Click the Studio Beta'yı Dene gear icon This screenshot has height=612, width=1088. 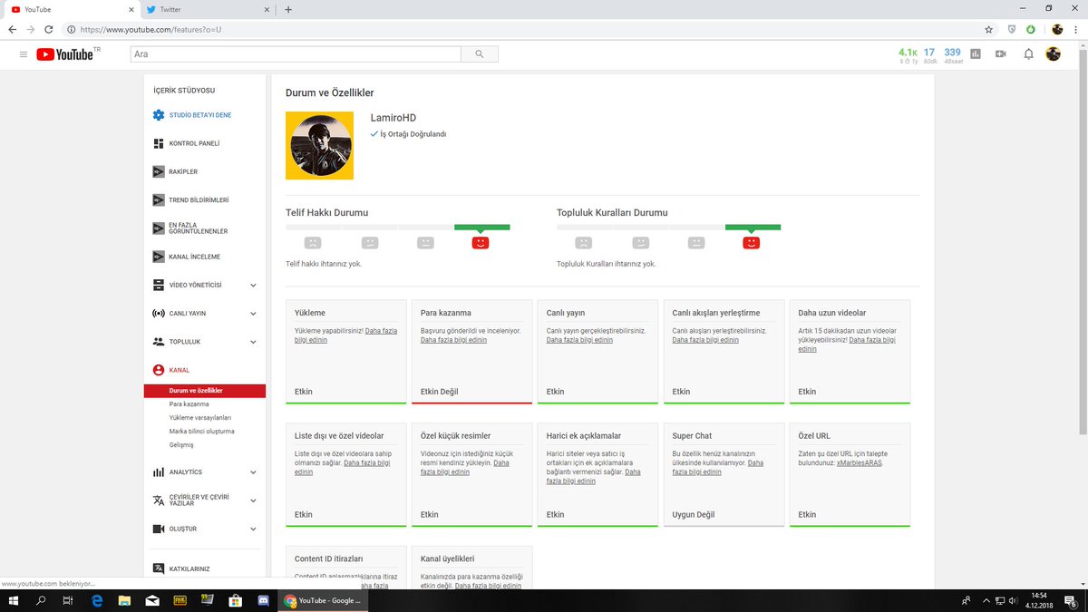click(159, 115)
